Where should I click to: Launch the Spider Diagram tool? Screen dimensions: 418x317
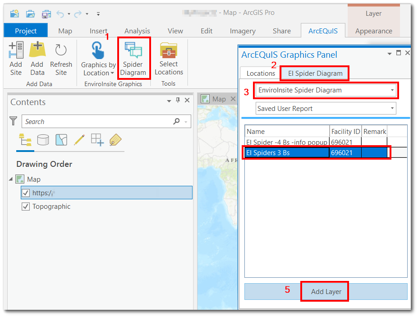[133, 58]
